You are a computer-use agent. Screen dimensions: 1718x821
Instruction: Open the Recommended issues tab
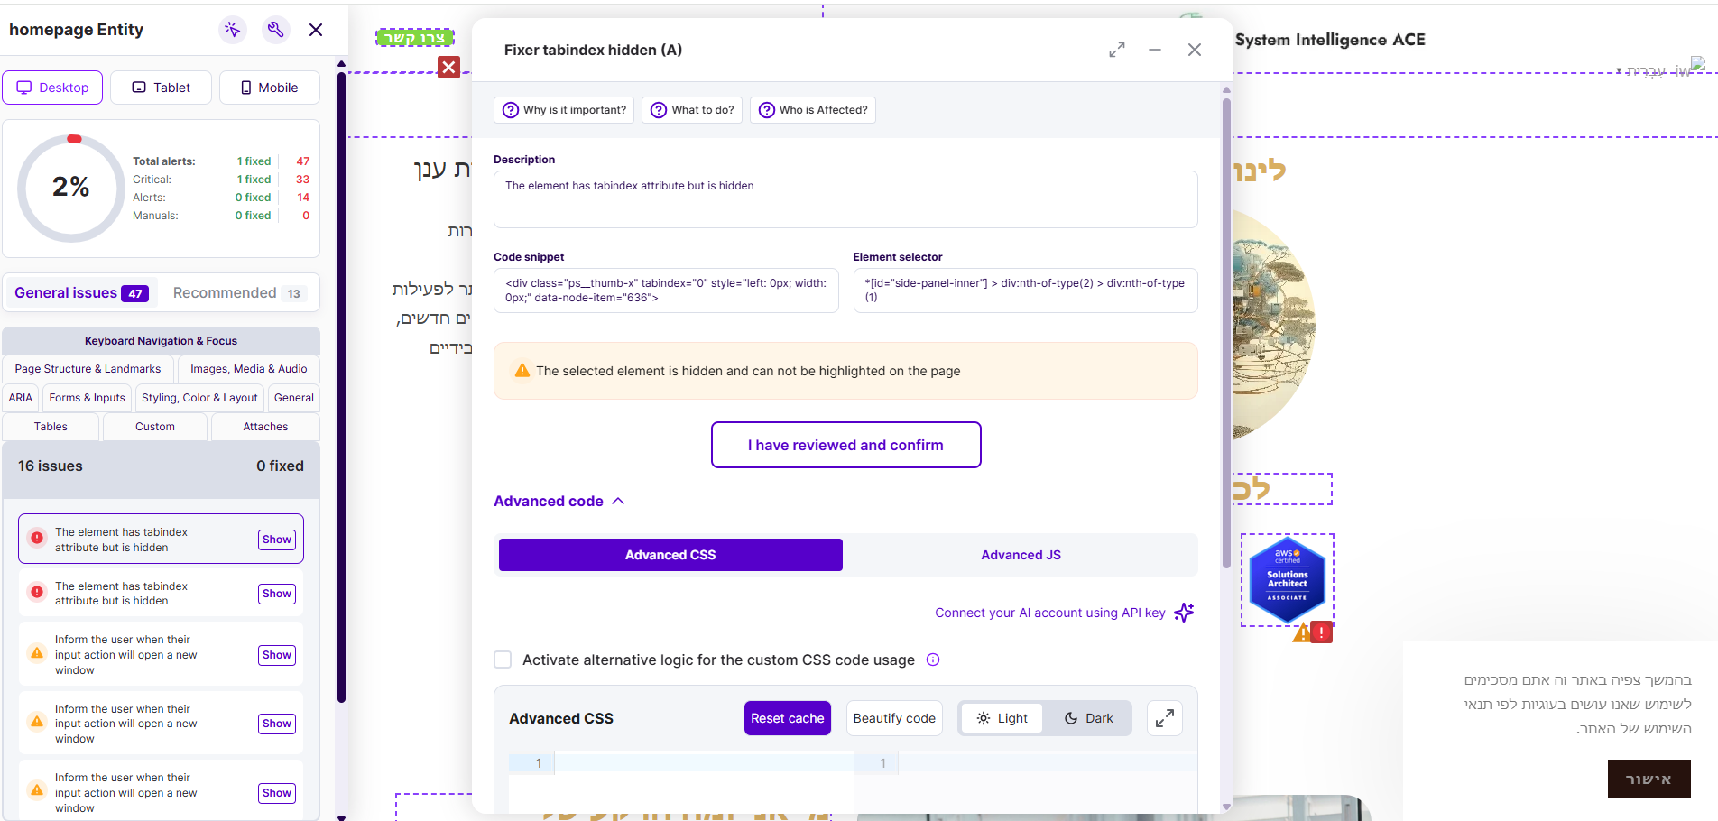[x=239, y=293]
